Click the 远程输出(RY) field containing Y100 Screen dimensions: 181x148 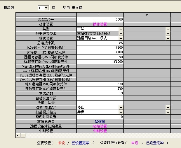[x=100, y=52]
